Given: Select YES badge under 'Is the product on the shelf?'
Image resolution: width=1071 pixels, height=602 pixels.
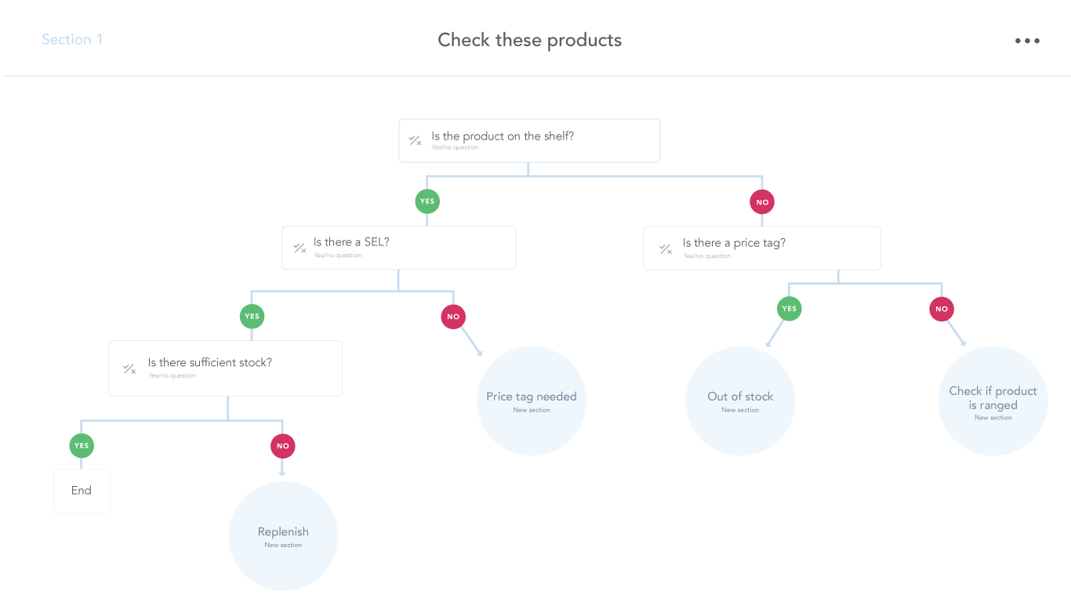Looking at the screenshot, I should (427, 201).
